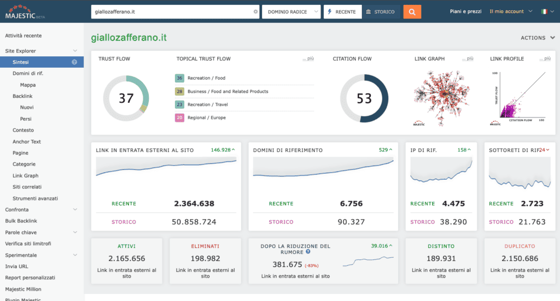560x301 pixels.
Task: Open Persi backlinks item
Action: (26, 119)
